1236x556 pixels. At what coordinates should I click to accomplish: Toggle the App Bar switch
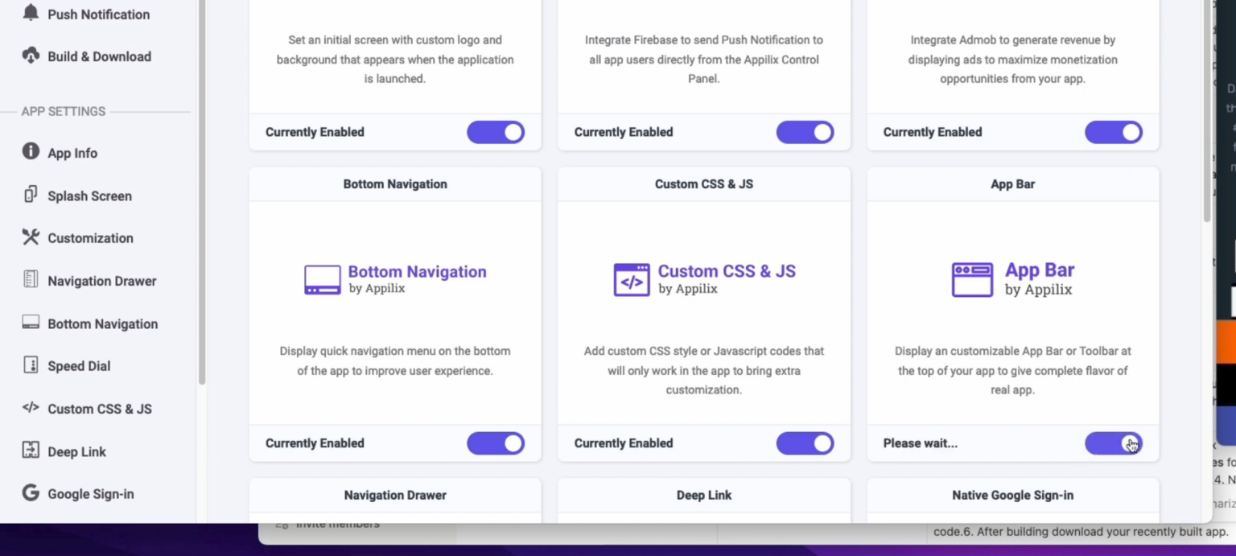pyautogui.click(x=1114, y=443)
